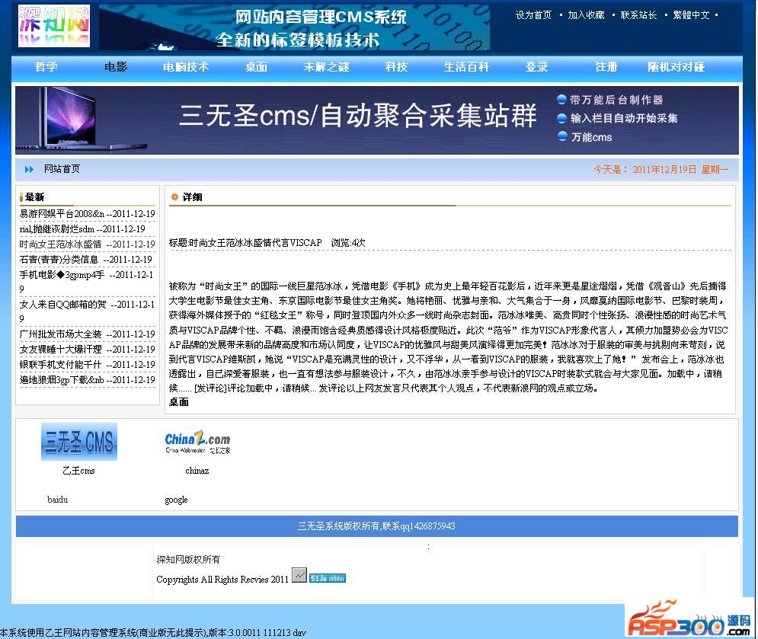Click the double-arrow icon beside 网站首页
Screen dimensions: 758x639
pos(29,169)
